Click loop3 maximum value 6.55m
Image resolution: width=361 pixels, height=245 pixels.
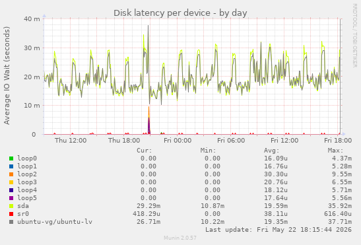(x=342, y=182)
